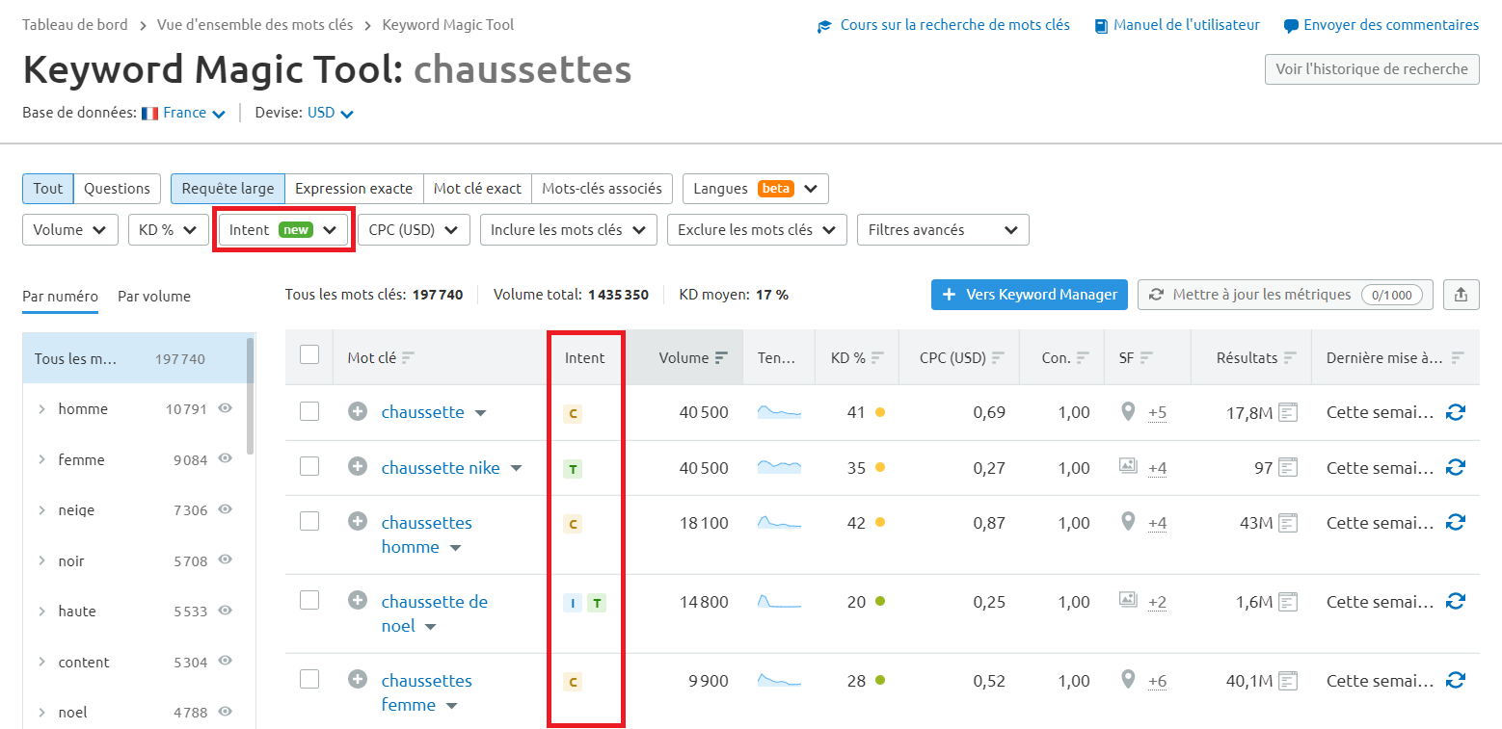The image size is (1502, 729).
Task: Refresh metrics for the "chaussette" row
Action: click(x=1456, y=412)
